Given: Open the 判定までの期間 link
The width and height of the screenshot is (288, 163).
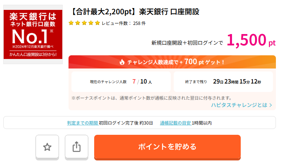Looking at the screenshot, I should click(82, 123).
